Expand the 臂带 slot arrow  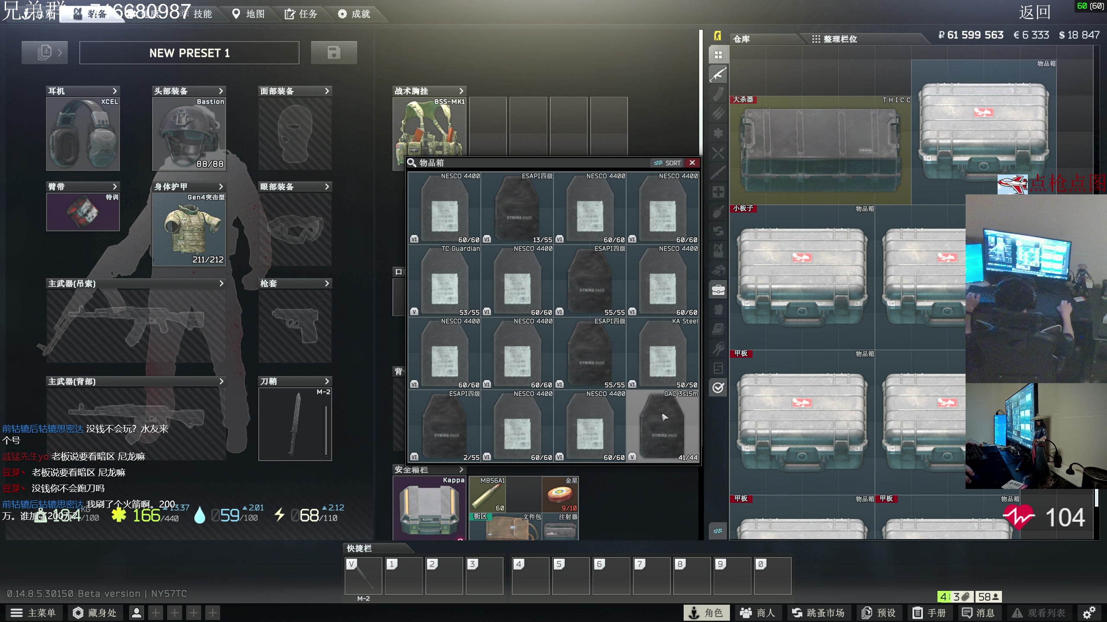(x=115, y=187)
